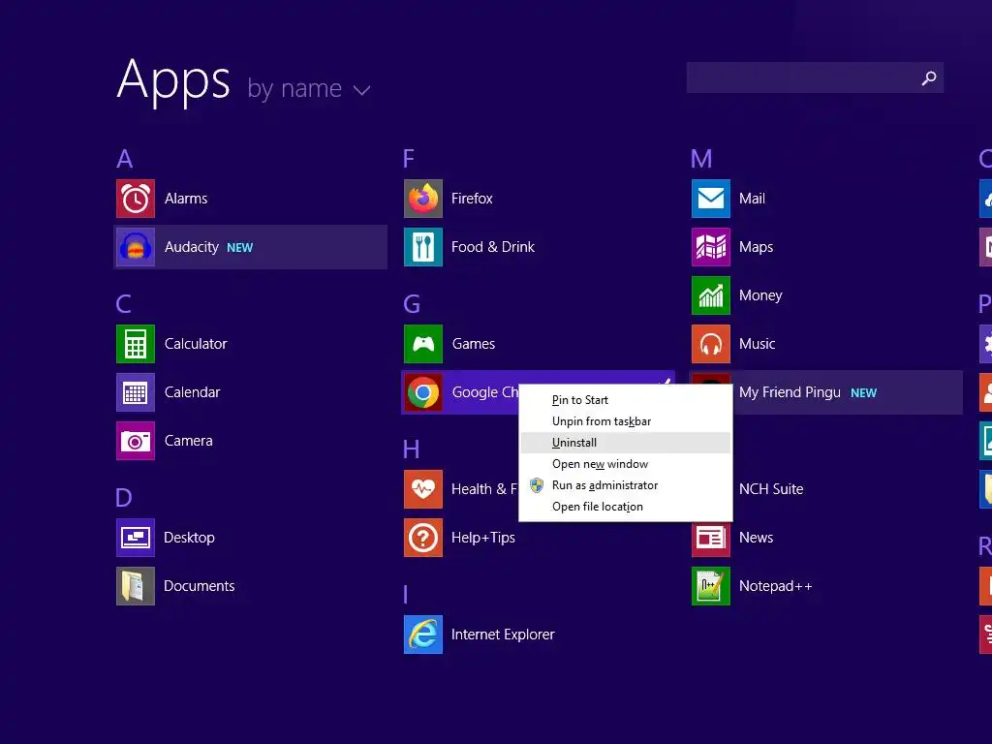Screen dimensions: 992x744
Task: Click the Apps heading title
Action: point(174,81)
